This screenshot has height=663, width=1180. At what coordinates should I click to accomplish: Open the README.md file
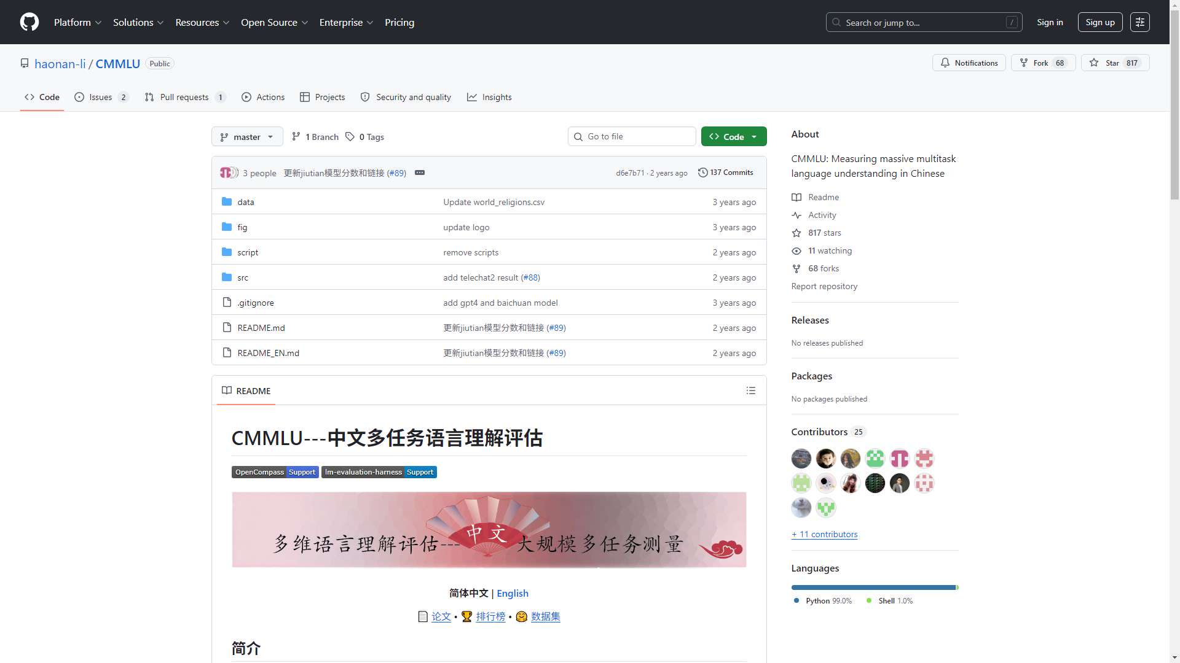coord(261,328)
